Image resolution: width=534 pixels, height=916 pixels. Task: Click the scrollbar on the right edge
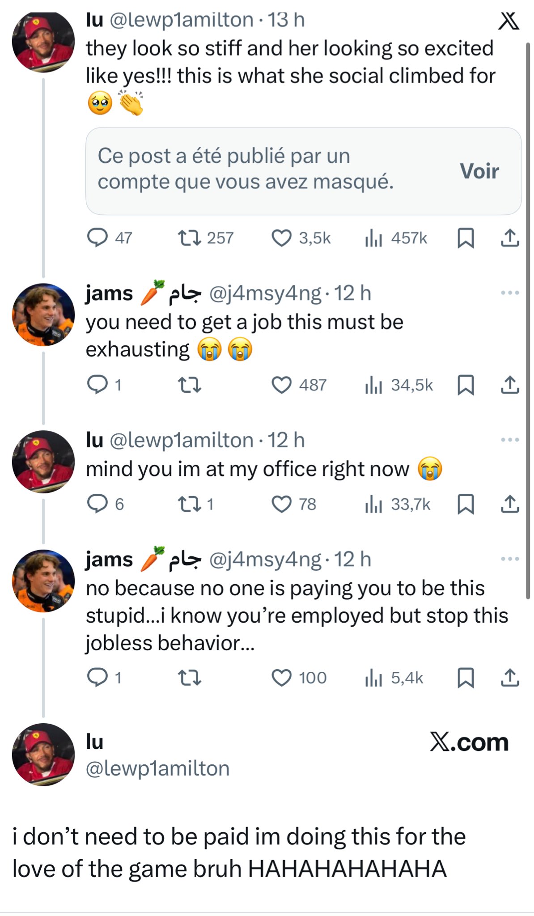pos(528,313)
